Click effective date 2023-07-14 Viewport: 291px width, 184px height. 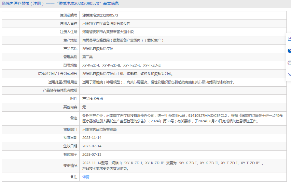click(x=92, y=146)
